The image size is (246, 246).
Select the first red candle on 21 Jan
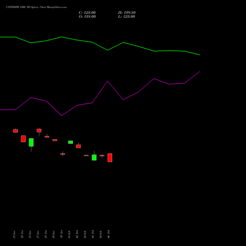pyautogui.click(x=15, y=131)
